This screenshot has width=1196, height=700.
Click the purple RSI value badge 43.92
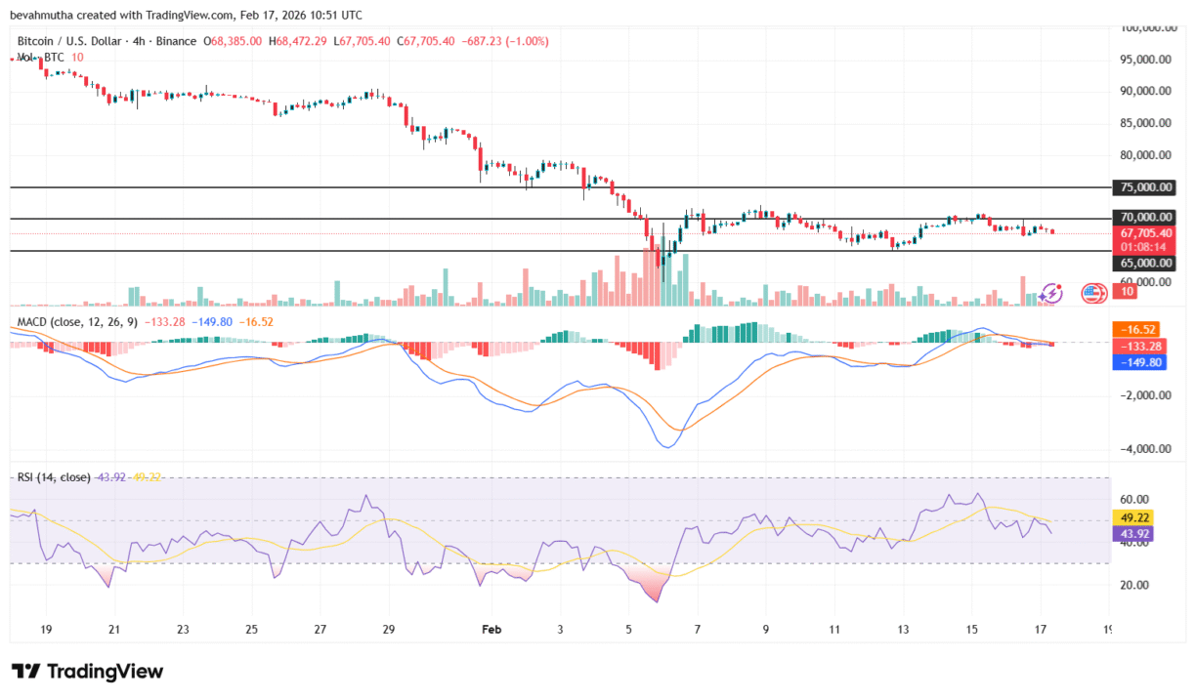tap(1133, 535)
